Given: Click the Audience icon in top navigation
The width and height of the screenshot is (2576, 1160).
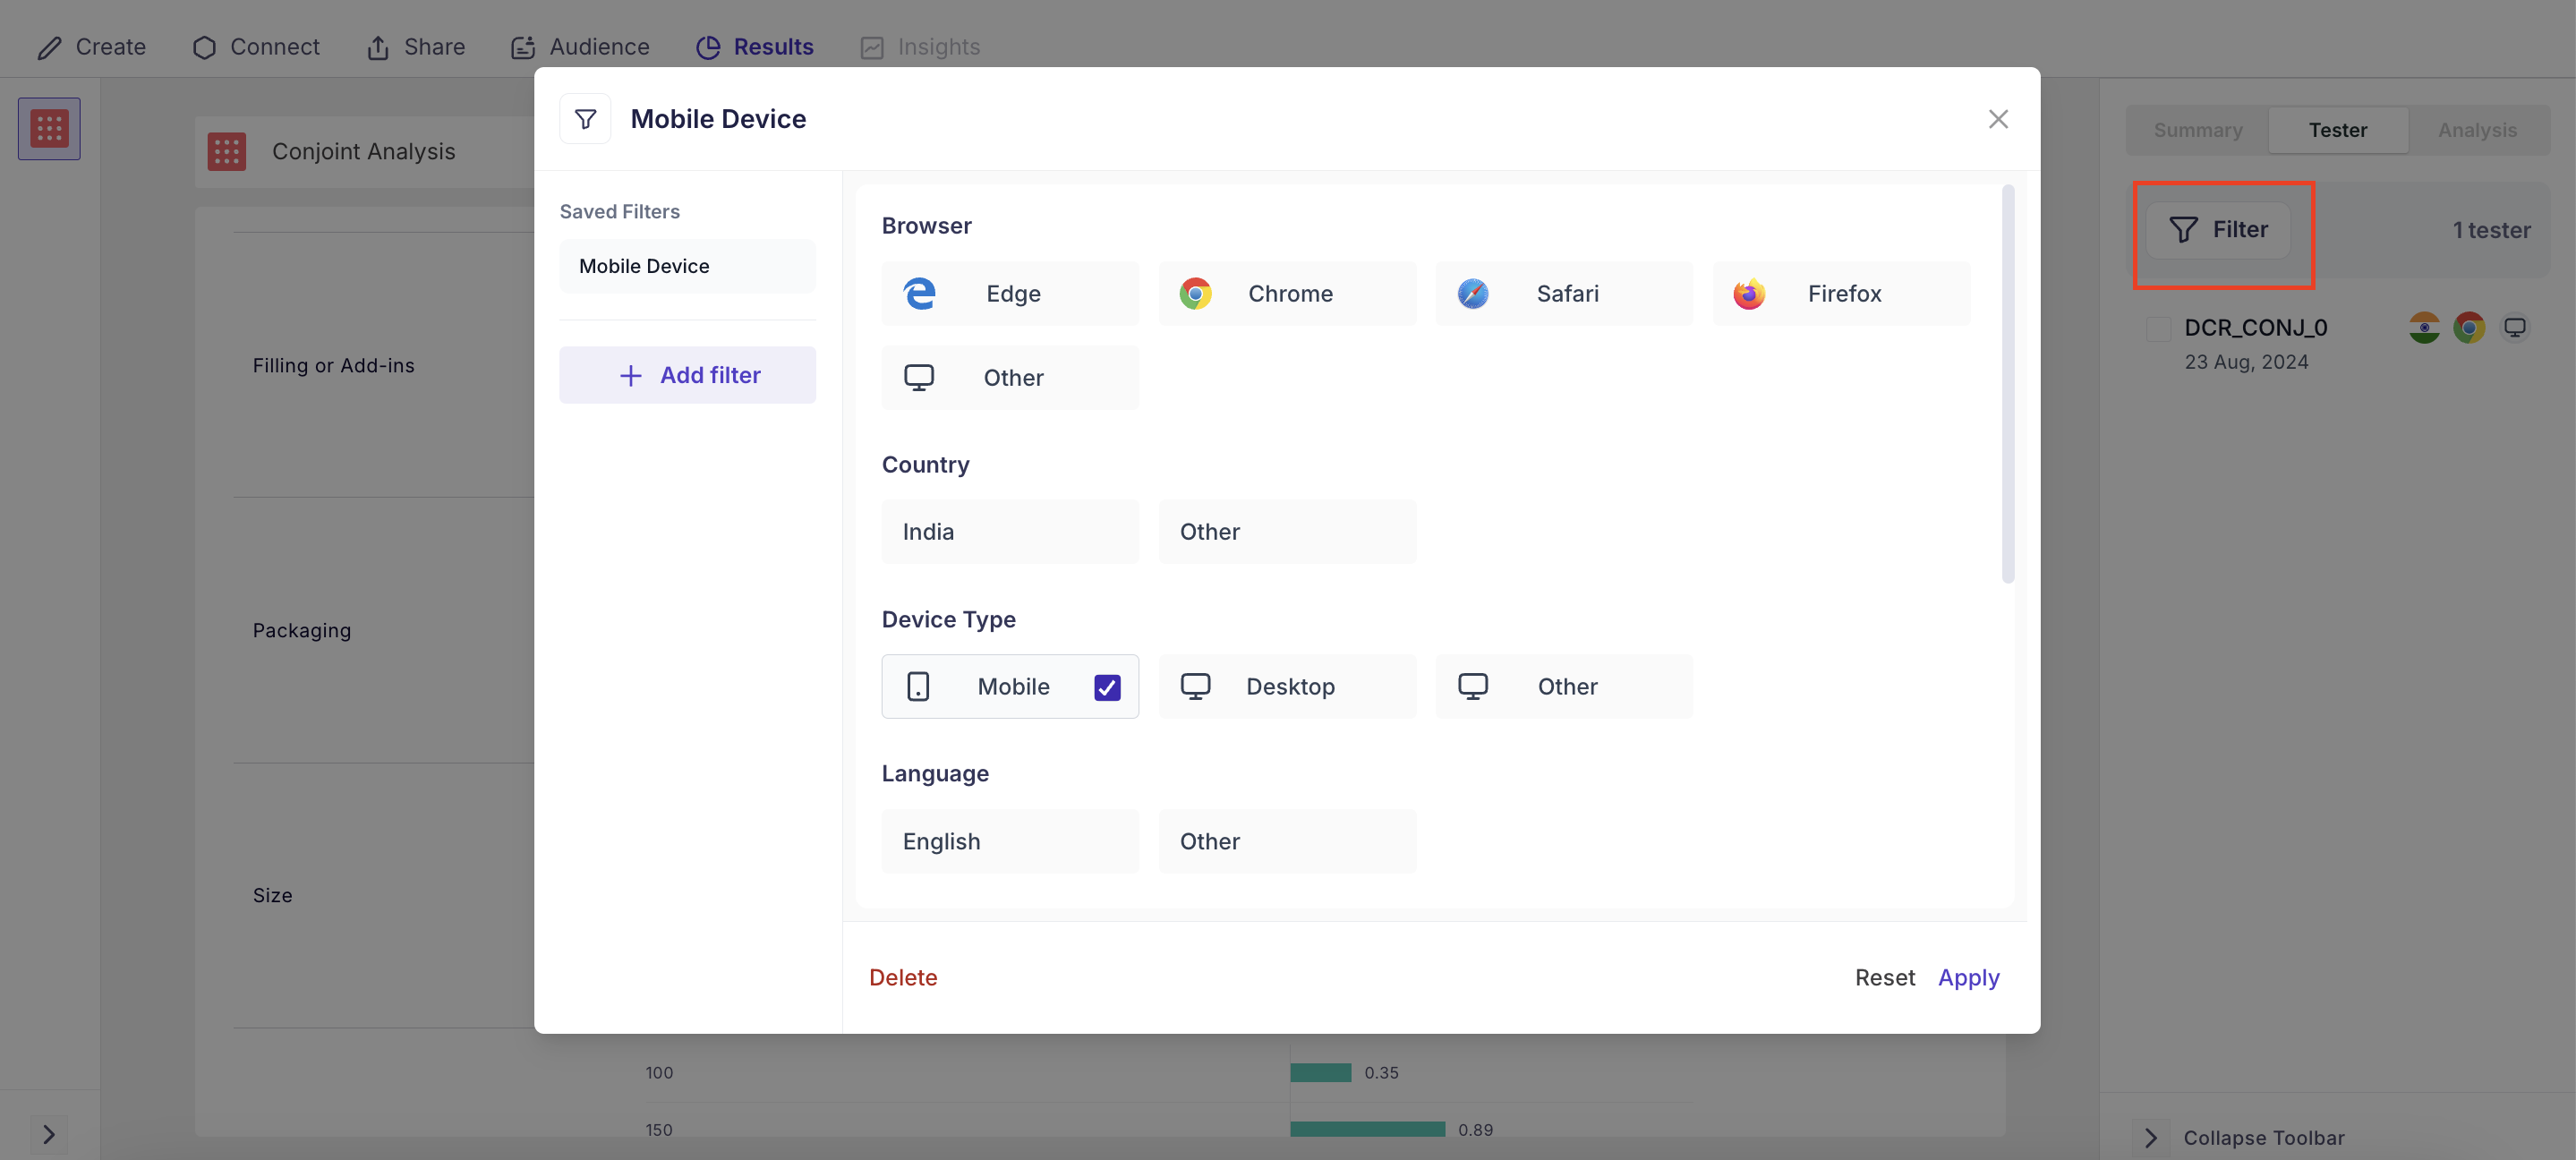Looking at the screenshot, I should point(523,47).
